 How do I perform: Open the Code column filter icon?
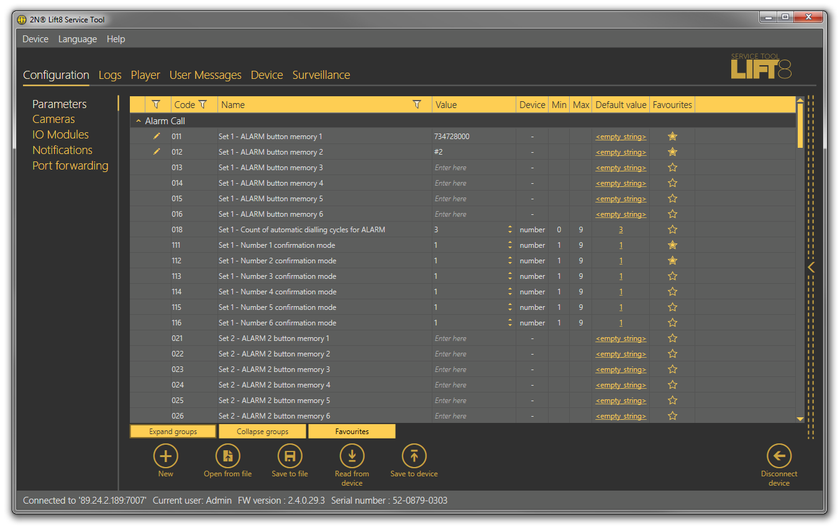click(203, 104)
